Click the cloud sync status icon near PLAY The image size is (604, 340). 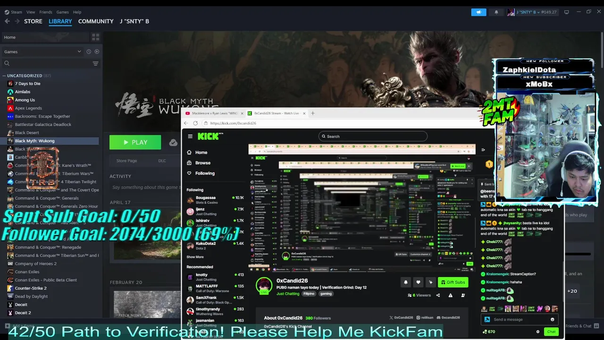[173, 142]
